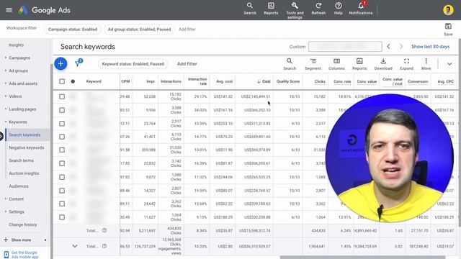The height and width of the screenshot is (259, 461).
Task: Open Auction insights page
Action: (x=24, y=173)
